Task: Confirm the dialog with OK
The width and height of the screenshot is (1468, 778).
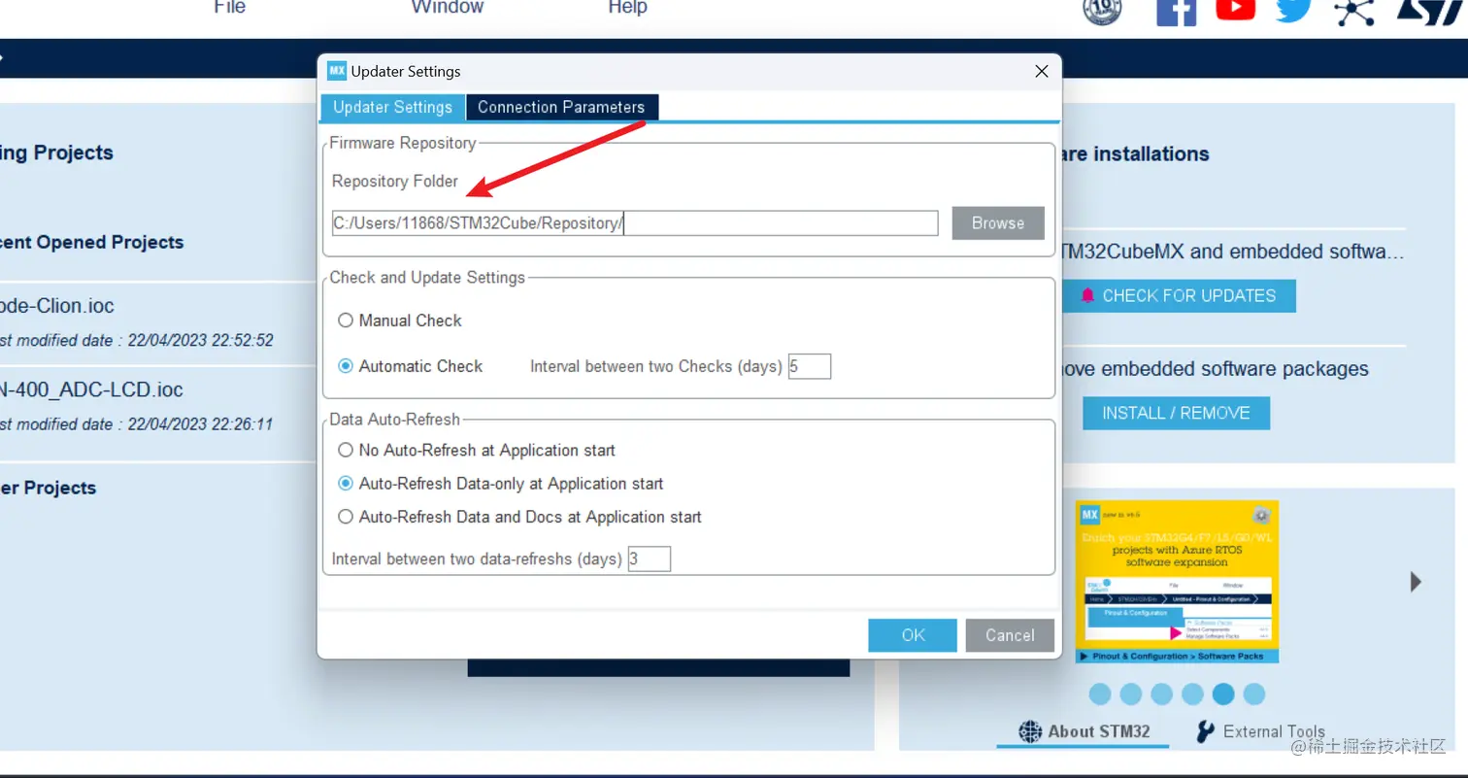Action: click(x=913, y=635)
